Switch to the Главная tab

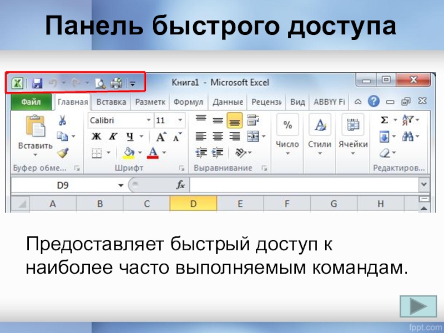[x=73, y=102]
